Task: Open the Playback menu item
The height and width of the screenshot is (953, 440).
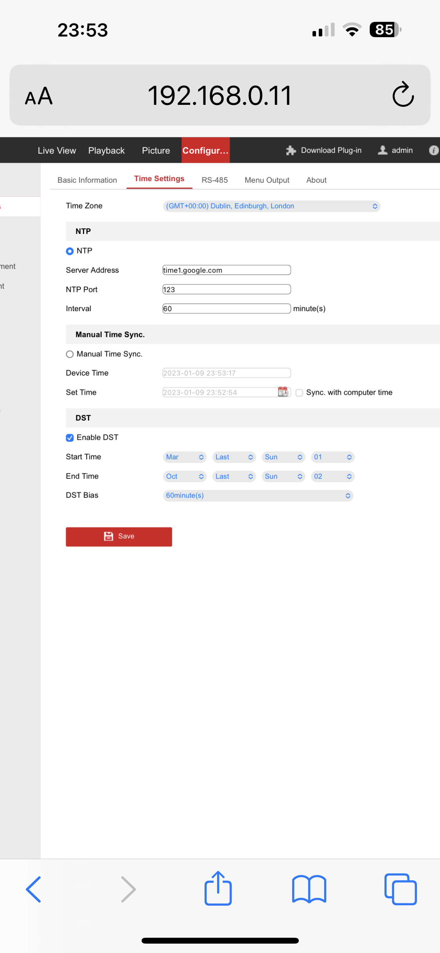Action: click(x=106, y=151)
